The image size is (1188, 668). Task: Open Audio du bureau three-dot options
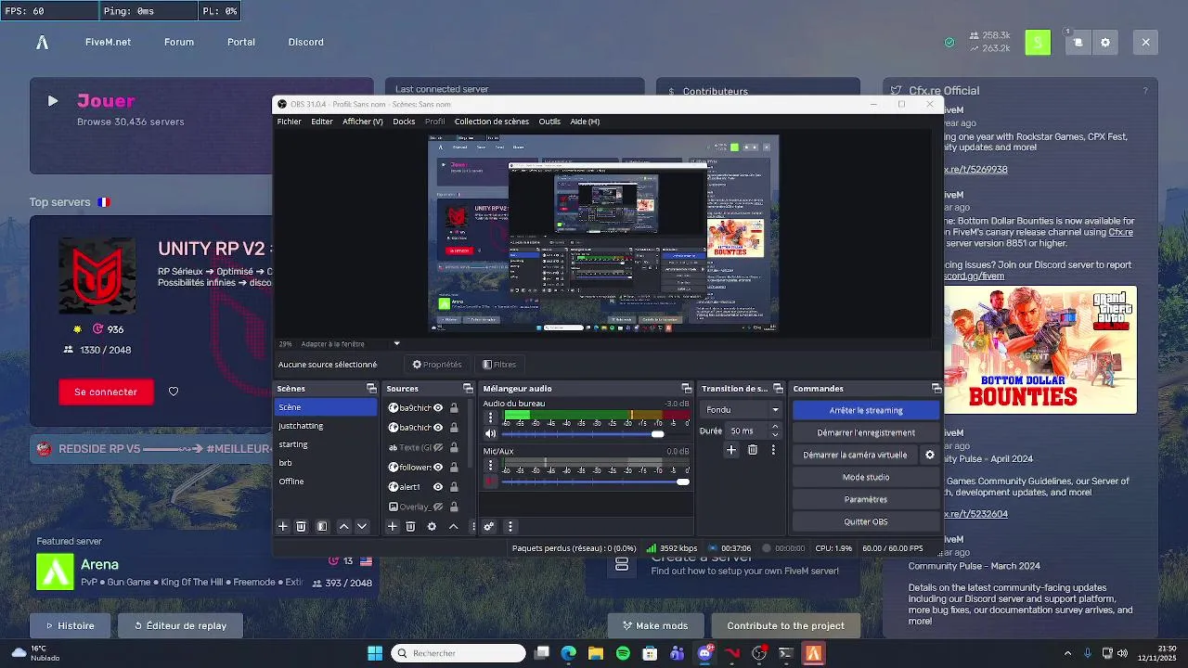coord(491,417)
